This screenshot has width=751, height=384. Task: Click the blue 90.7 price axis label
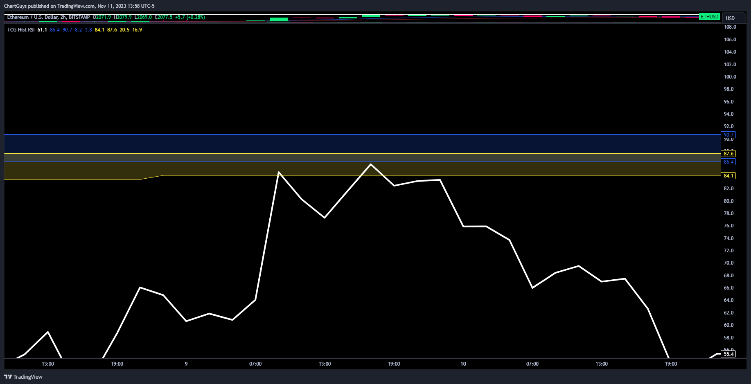[728, 135]
